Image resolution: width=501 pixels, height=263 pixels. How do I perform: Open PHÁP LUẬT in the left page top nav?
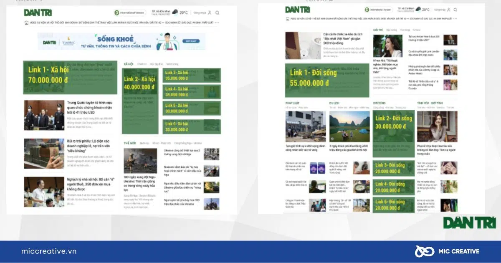pyautogui.click(x=207, y=23)
